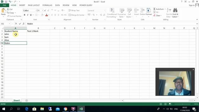Click the font color A icon
Screen dimensions: 199x112
pyautogui.click(x=47, y=15)
